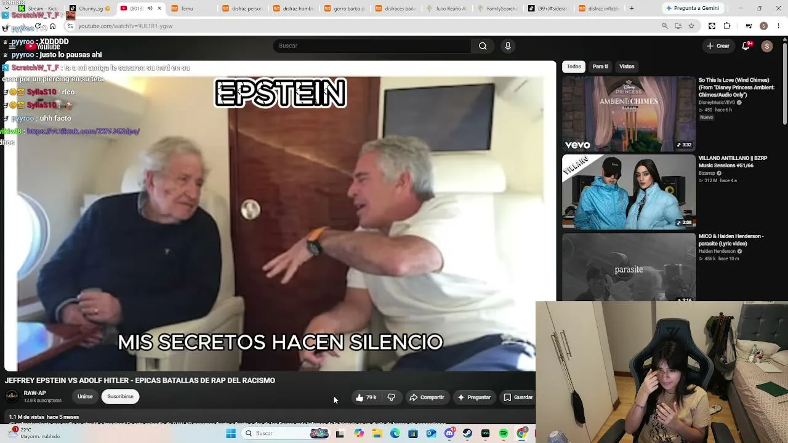Click the Suscribirse button
The height and width of the screenshot is (443, 788).
pos(120,397)
